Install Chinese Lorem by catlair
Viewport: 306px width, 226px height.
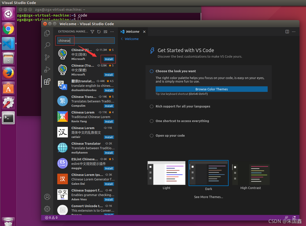tap(109, 137)
